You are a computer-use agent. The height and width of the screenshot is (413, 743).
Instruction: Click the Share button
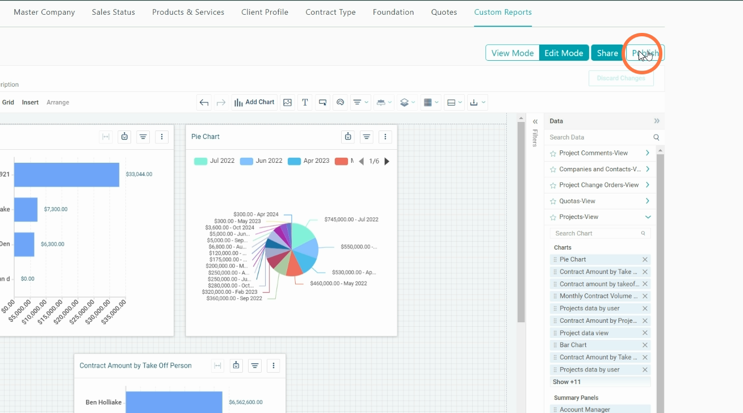pos(607,53)
